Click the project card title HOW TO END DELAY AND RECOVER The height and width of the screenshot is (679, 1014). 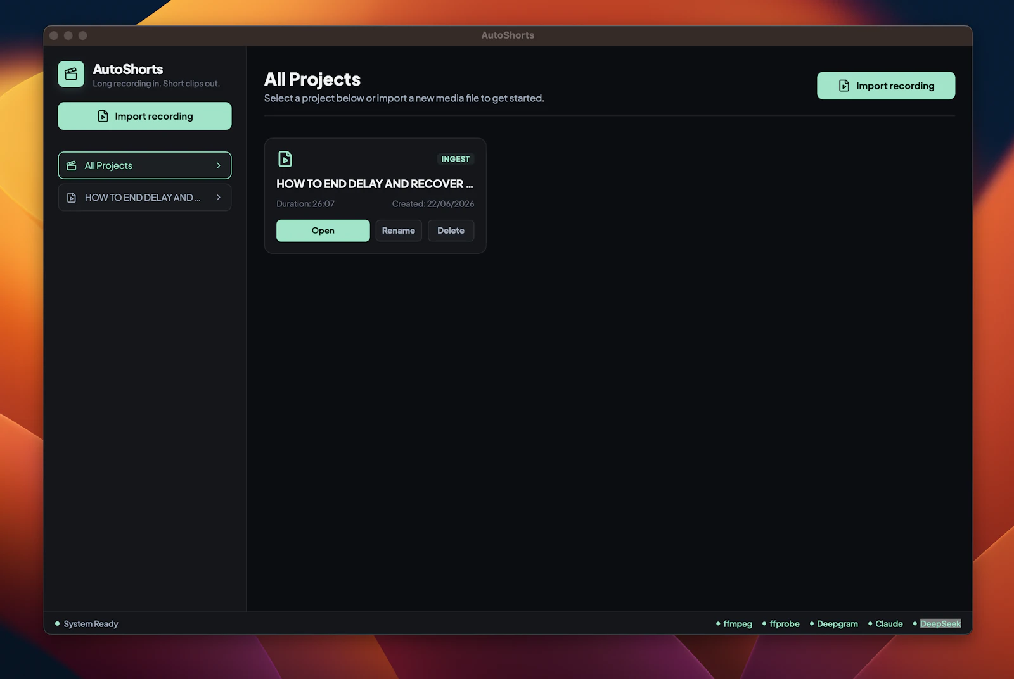pos(375,184)
